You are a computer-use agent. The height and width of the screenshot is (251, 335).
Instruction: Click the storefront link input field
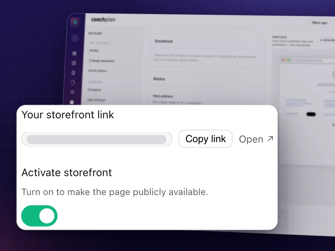(x=96, y=139)
